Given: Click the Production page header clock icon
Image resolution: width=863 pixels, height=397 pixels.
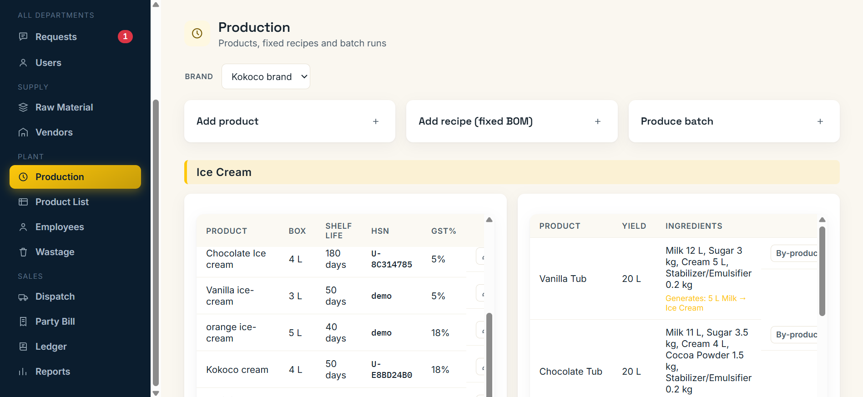Looking at the screenshot, I should [x=197, y=33].
